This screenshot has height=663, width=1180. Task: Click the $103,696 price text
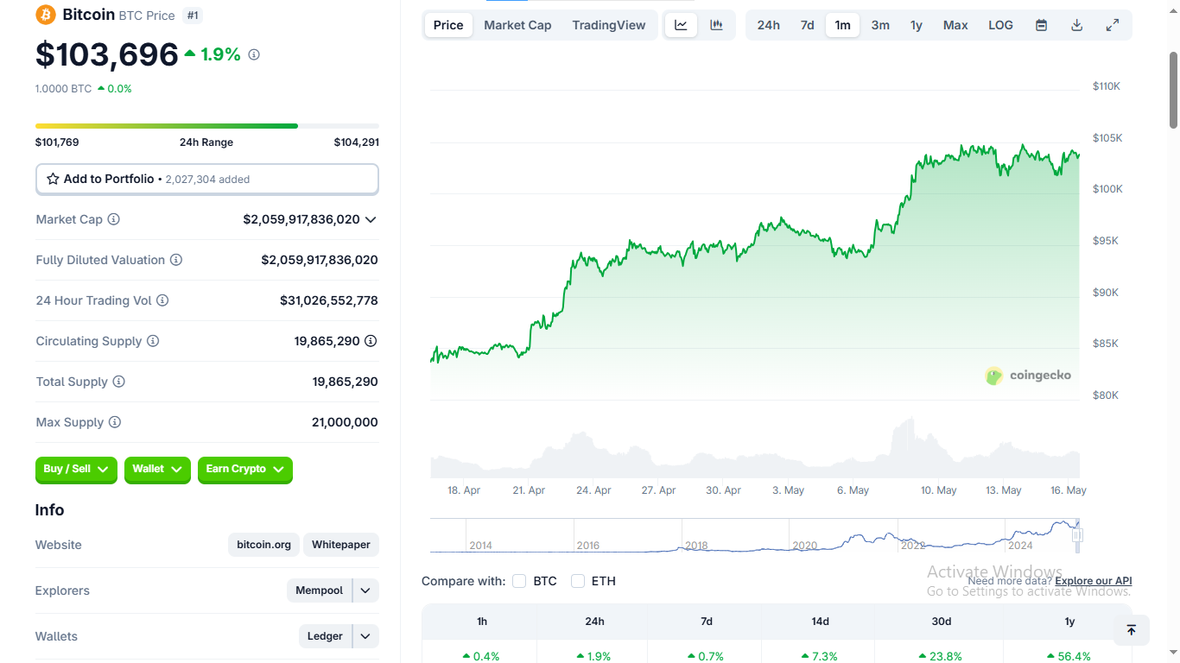[x=107, y=54]
